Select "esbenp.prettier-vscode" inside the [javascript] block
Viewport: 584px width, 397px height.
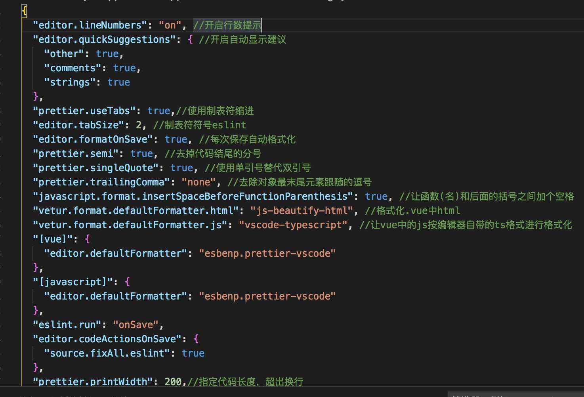click(267, 296)
